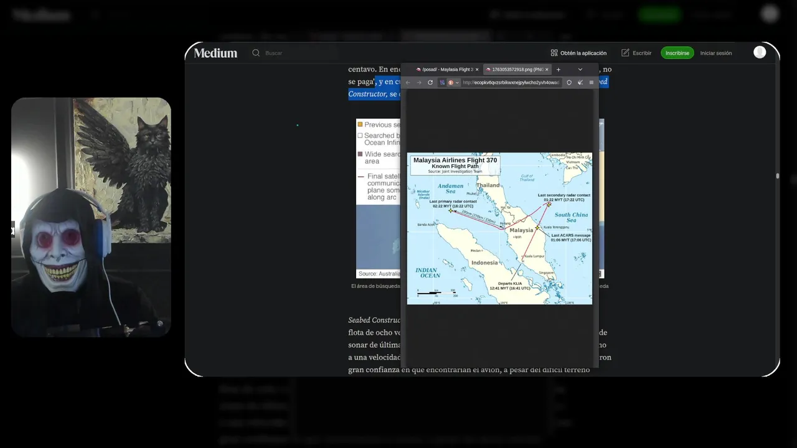
Task: Click the Medium page vertical scrollbar
Action: pos(777,176)
